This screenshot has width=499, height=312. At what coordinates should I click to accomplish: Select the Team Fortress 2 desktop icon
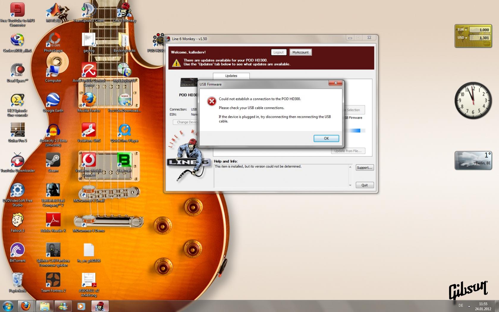tap(53, 283)
